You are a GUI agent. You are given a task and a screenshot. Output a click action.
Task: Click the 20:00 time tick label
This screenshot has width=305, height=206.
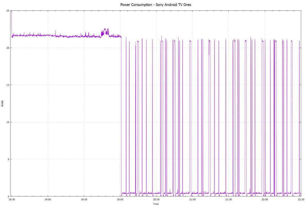(x=120, y=199)
